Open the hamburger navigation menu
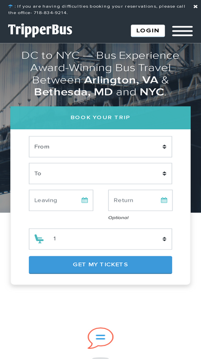Viewport: 201px width, 359px height. click(182, 31)
